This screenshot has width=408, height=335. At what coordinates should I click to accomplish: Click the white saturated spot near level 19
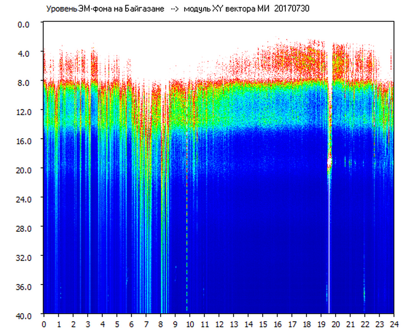329,162
